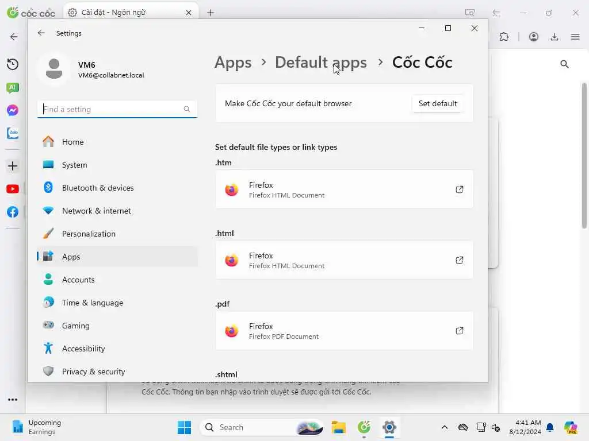Viewport: 589px width, 441px height.
Task: Open Windows Start menu
Action: coord(185,427)
